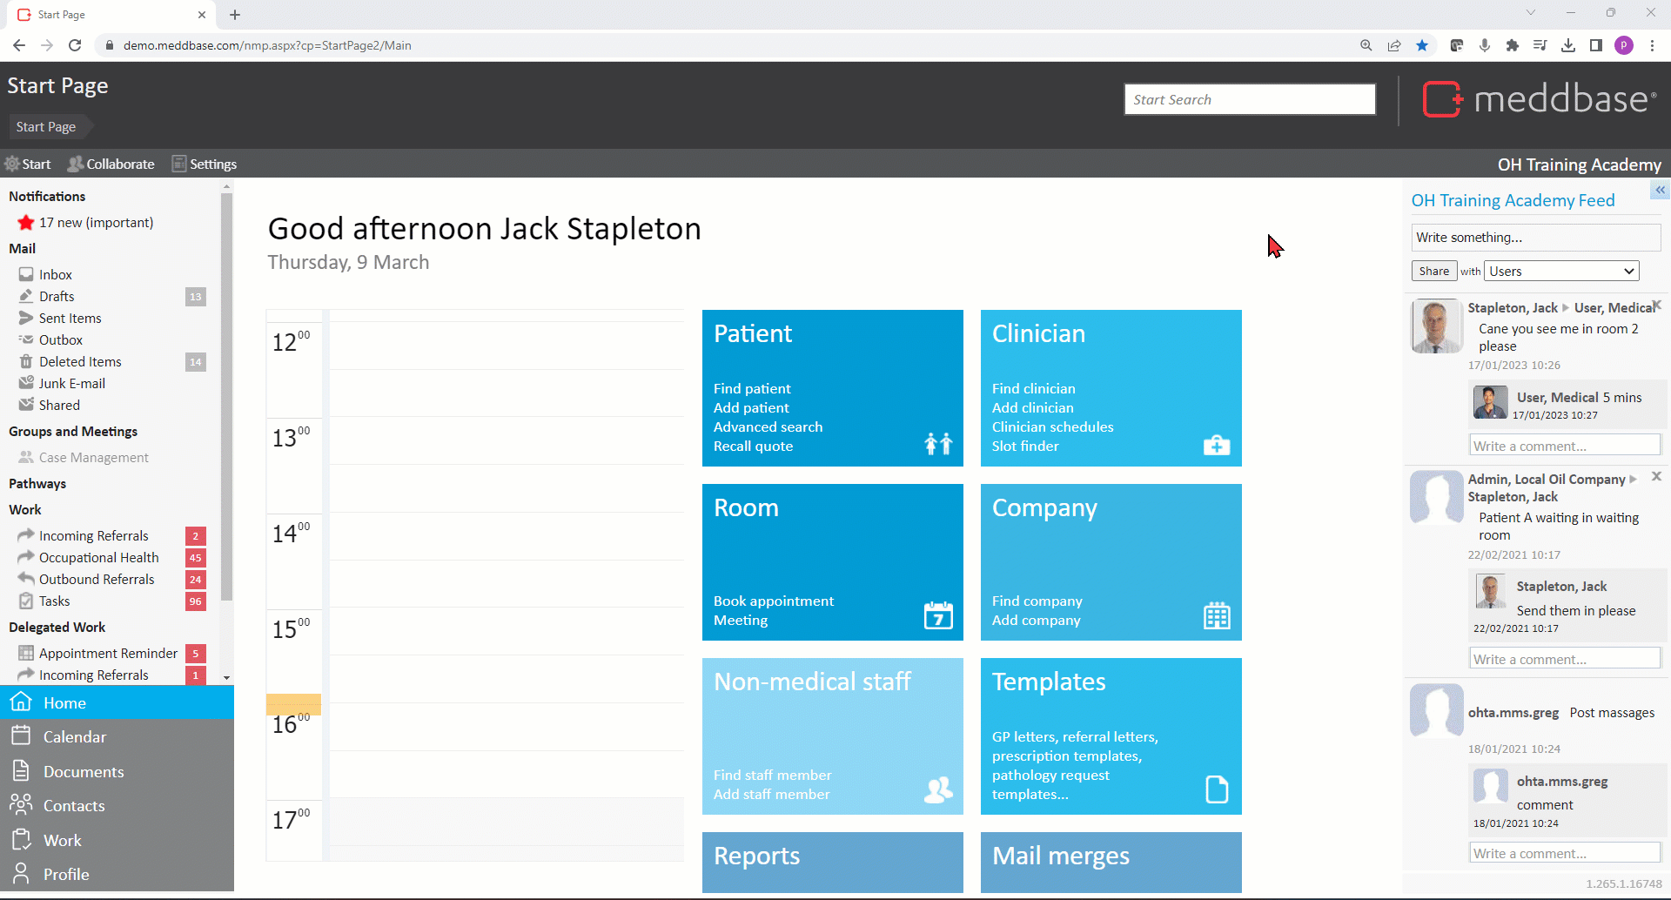Click the document icon in the Templates tile
Viewport: 1671px width, 900px height.
point(1216,789)
